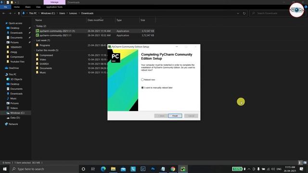The image size is (308, 173).
Task: Open Videos under This PC
Action: [14, 108]
